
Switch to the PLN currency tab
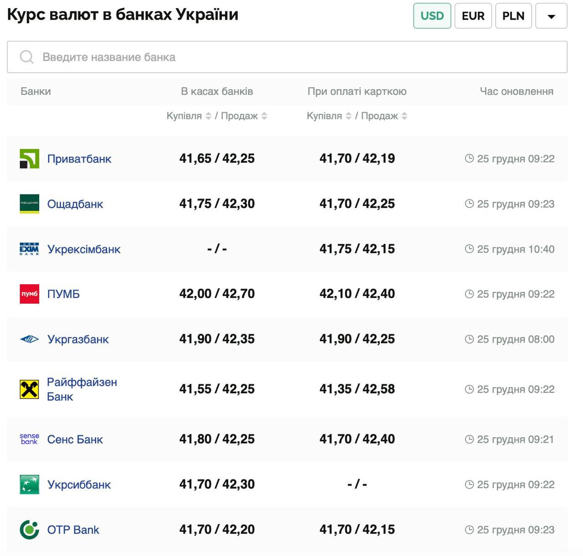point(513,16)
